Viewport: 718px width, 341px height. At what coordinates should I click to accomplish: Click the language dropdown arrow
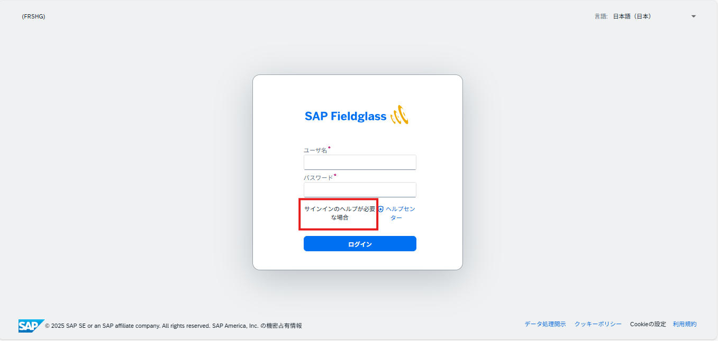coord(693,16)
